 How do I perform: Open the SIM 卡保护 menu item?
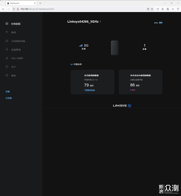click(x=17, y=58)
